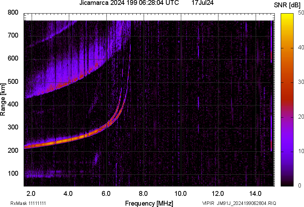Click the x-axis tick label 2.0
Screen dimensions: 304x207
(31, 193)
